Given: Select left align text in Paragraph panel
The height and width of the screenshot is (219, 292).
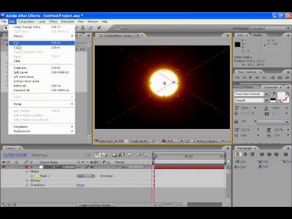Looking at the screenshot, I should pyautogui.click(x=238, y=155).
